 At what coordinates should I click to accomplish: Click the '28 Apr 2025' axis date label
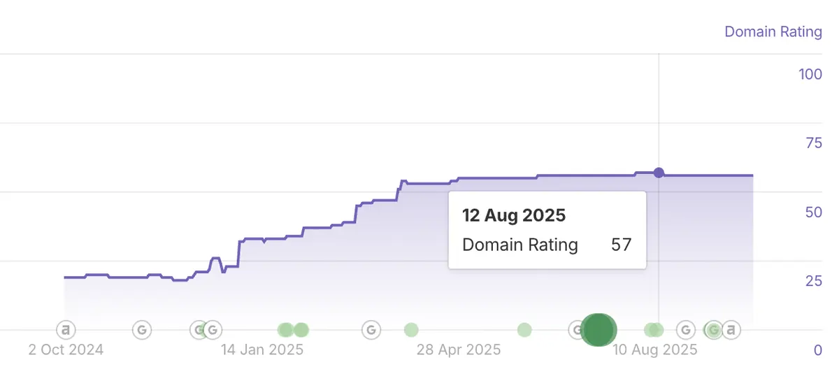pyautogui.click(x=459, y=349)
